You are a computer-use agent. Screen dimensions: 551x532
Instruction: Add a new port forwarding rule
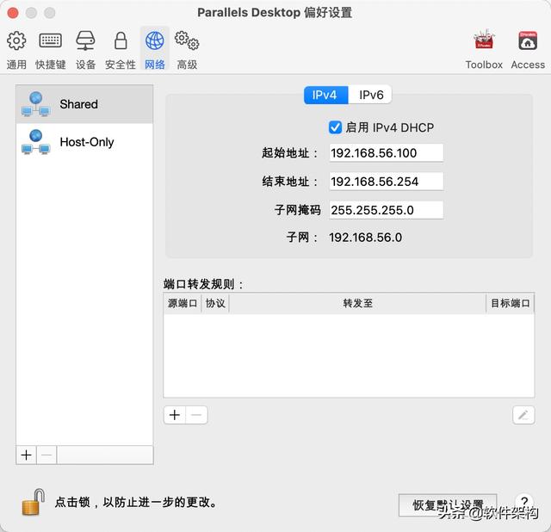[x=175, y=415]
